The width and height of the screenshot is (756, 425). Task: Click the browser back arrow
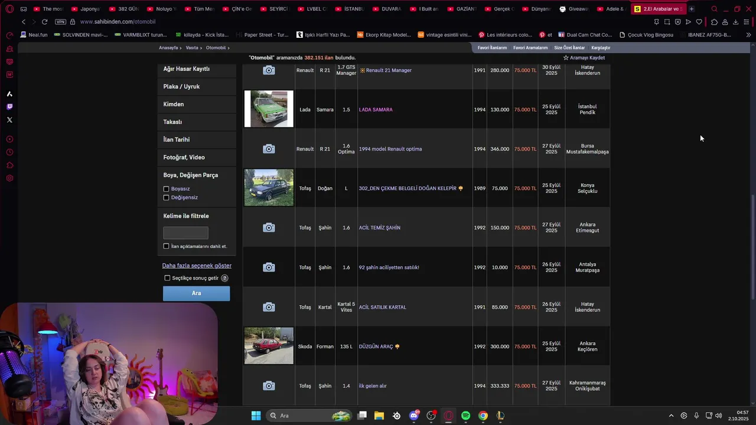[x=24, y=22]
